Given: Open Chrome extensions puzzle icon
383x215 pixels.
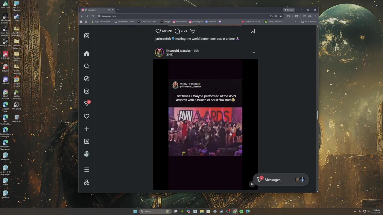Looking at the screenshot, I should 288,16.
